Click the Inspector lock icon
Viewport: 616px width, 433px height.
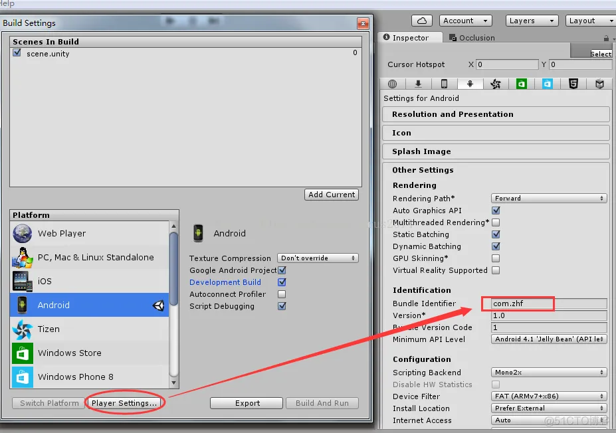point(606,38)
